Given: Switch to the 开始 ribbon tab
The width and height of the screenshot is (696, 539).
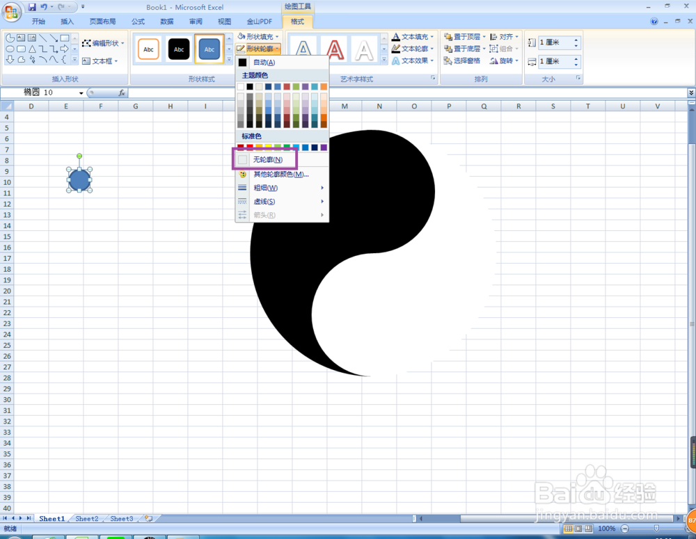Looking at the screenshot, I should pyautogui.click(x=38, y=22).
